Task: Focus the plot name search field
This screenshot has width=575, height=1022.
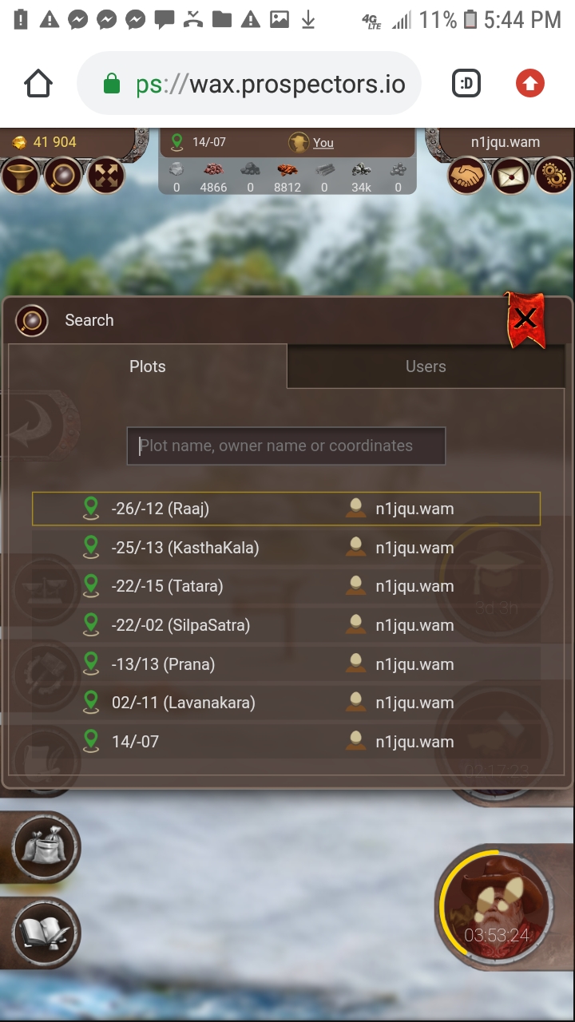Action: (x=286, y=446)
